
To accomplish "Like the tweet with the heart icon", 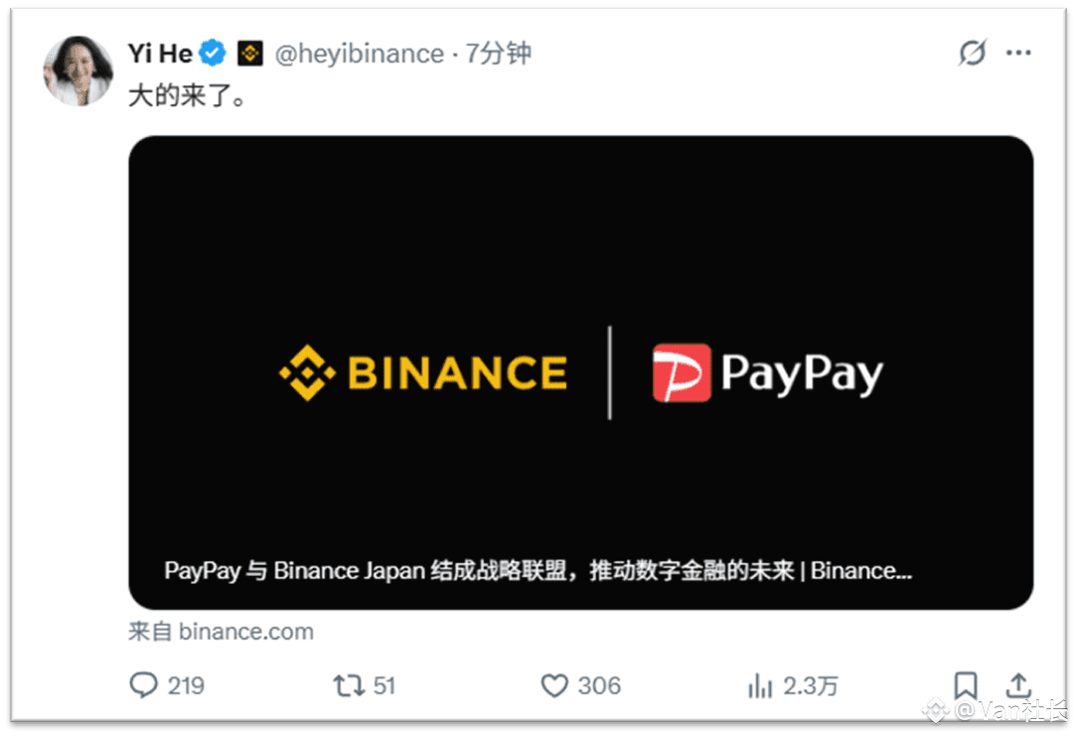I will [554, 685].
